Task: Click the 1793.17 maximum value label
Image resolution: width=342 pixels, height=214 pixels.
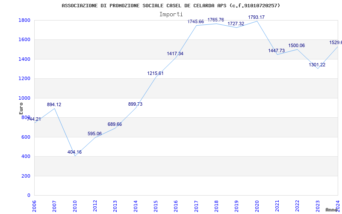Action: [256, 17]
